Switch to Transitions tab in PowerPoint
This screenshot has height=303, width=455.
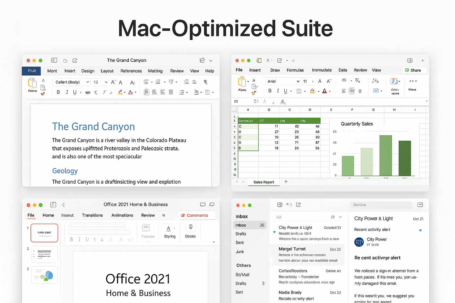92,215
